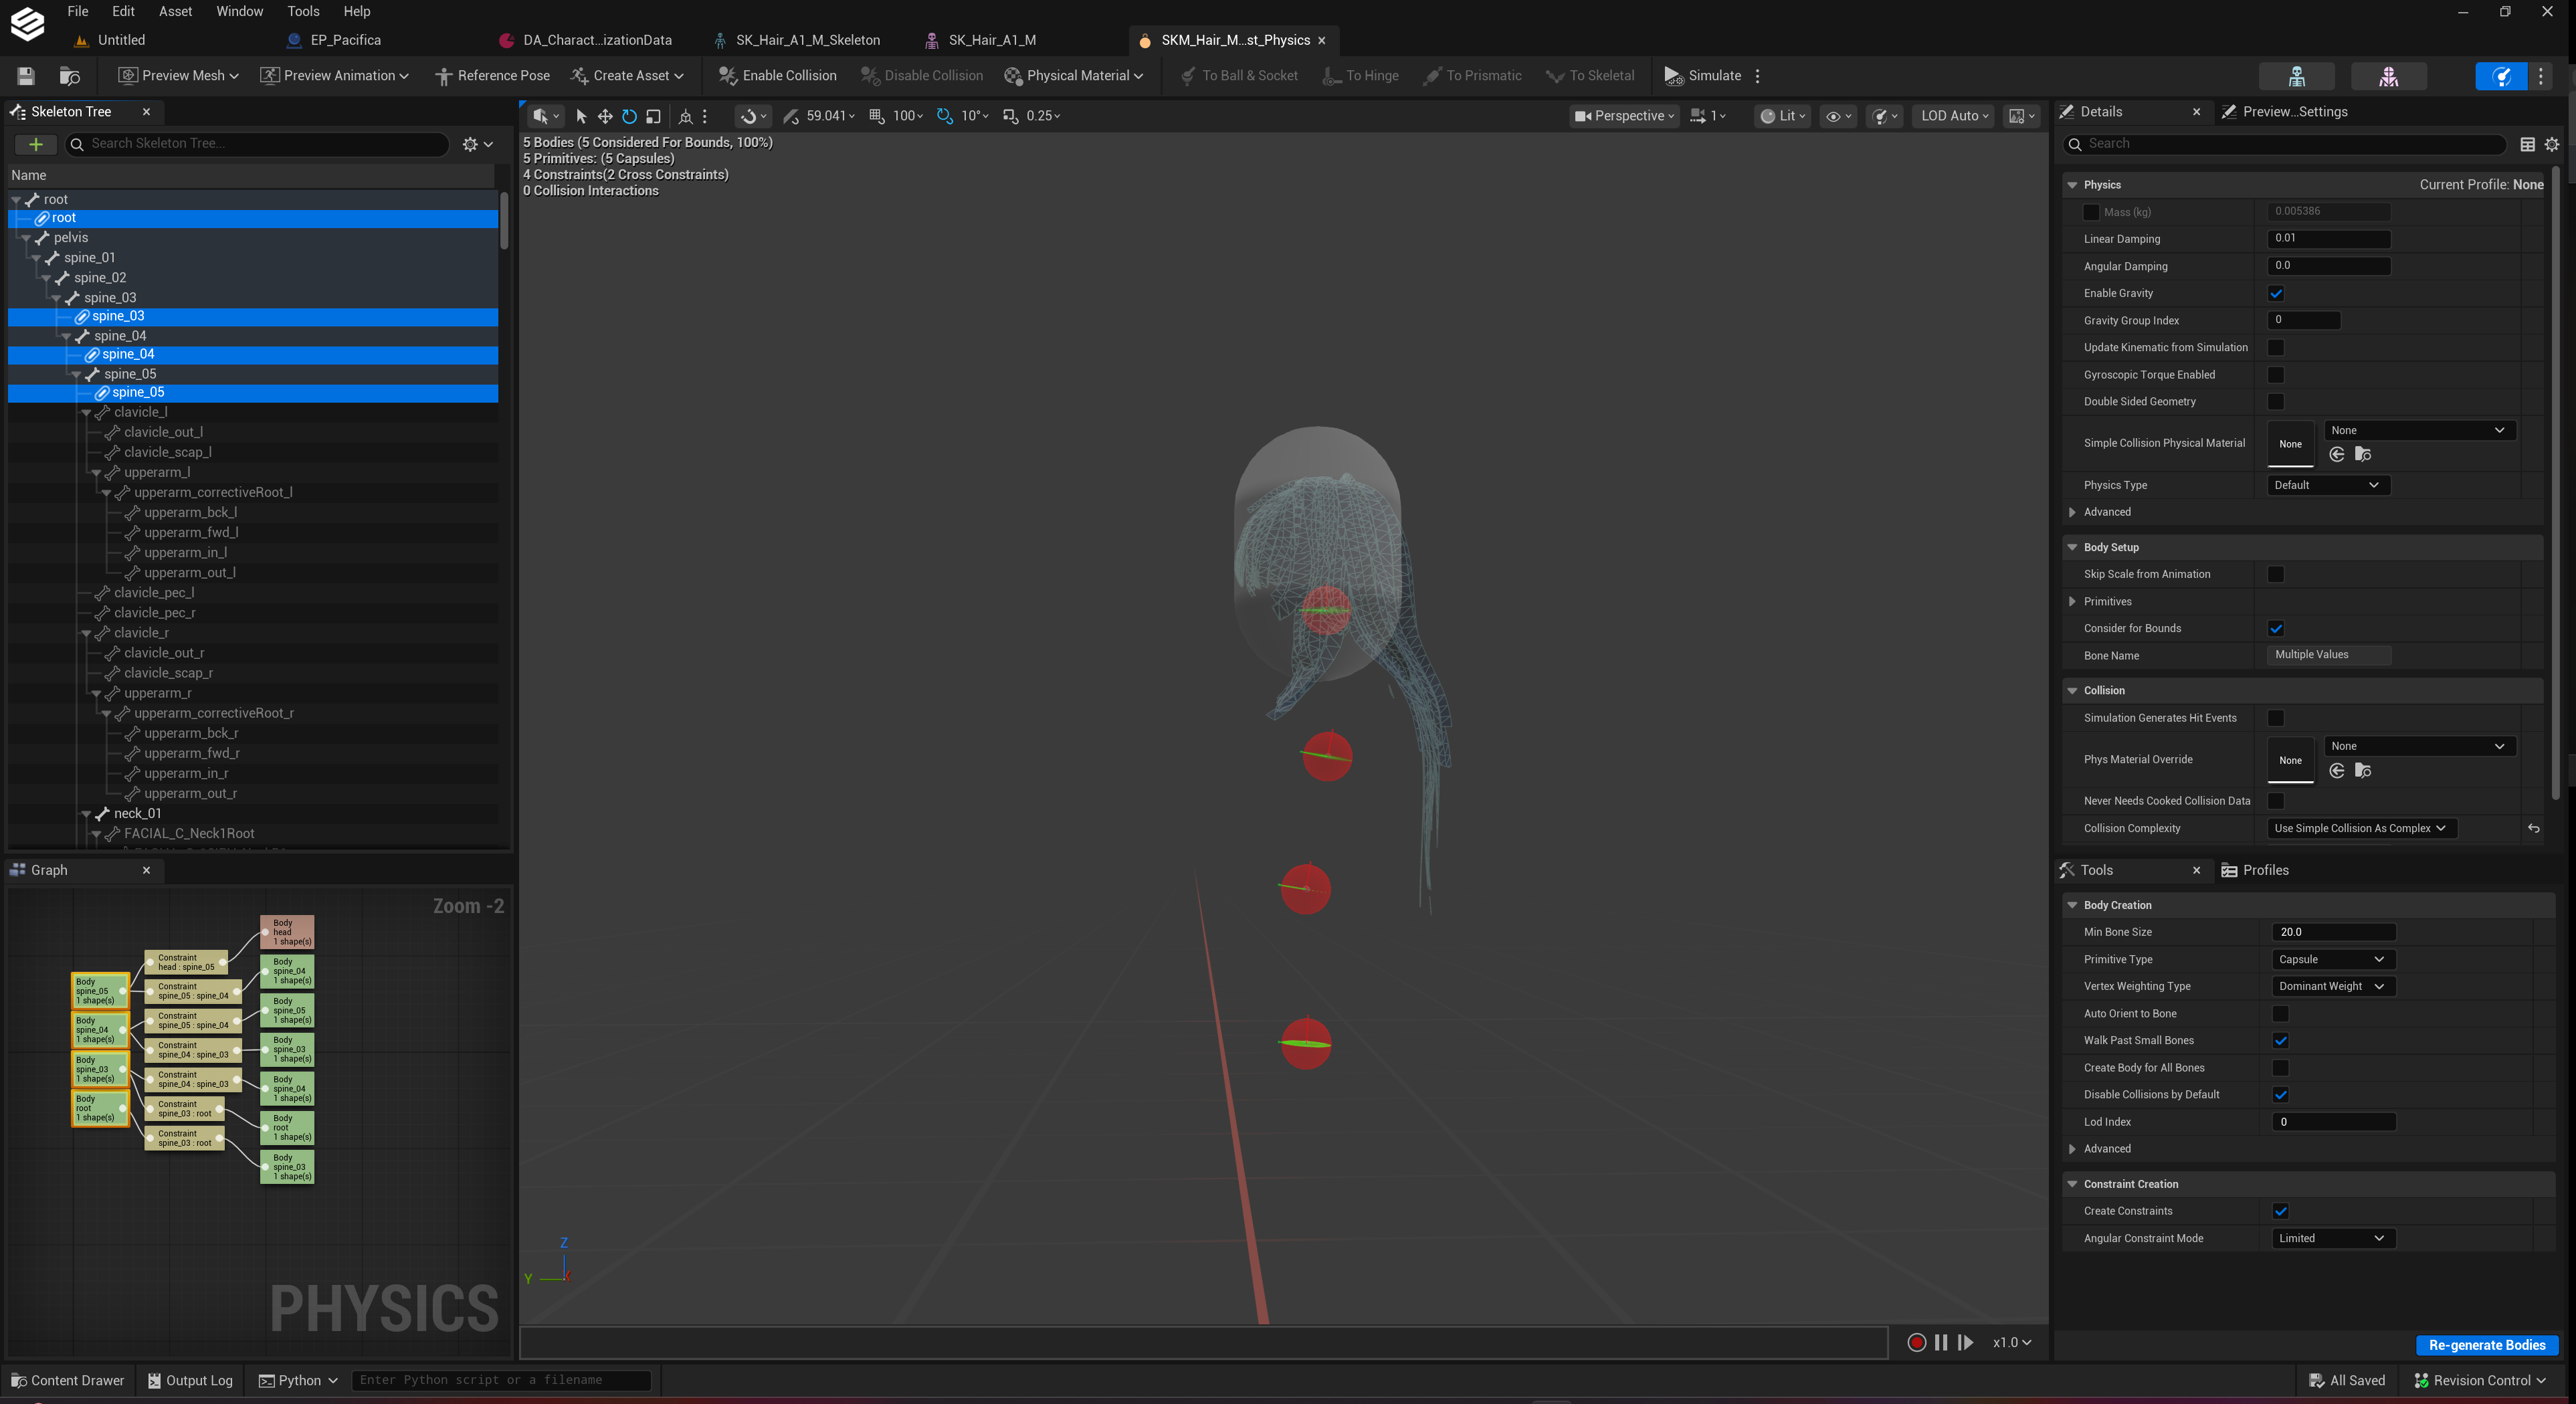Toggle the world/local coordinate space icon
This screenshot has width=2576, height=1404.
coord(685,116)
